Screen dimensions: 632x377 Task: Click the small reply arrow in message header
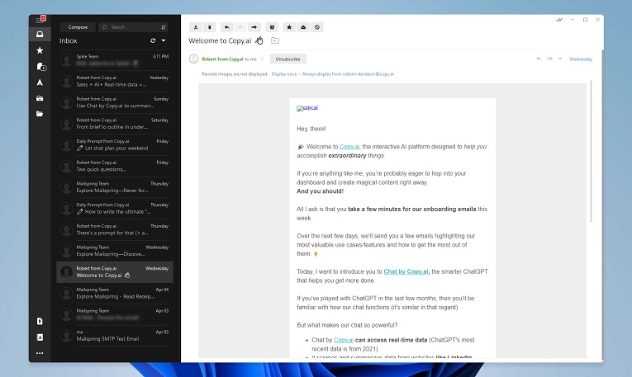coord(539,59)
